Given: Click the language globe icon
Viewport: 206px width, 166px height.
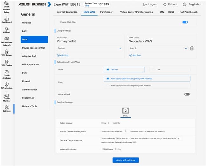Looking at the screenshot, I should [185, 4].
